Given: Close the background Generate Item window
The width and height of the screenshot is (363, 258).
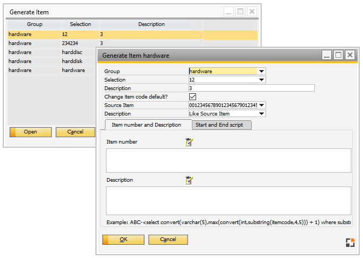Looking at the screenshot, I should 251,11.
